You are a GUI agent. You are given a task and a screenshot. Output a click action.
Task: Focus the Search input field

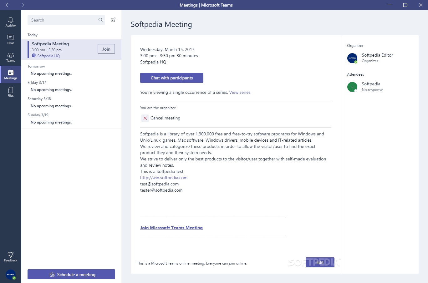(x=66, y=20)
